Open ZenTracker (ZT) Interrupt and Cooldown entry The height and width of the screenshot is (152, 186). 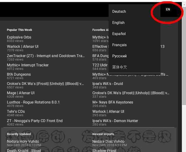pyautogui.click(x=46, y=56)
